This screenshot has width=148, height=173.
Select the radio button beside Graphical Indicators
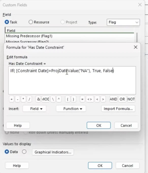(24, 152)
